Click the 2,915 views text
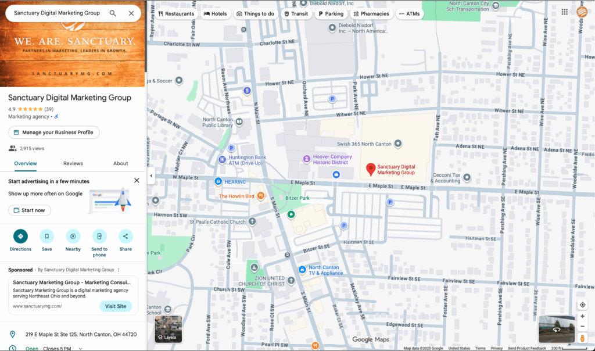595x351 pixels. 32,148
